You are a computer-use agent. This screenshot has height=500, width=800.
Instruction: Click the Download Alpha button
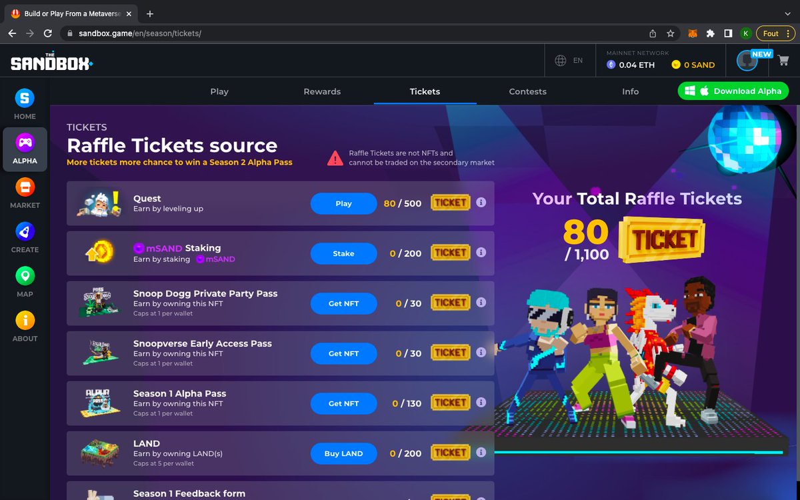pos(733,91)
